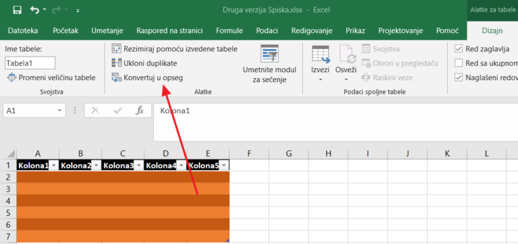The image size is (518, 244).
Task: Click the formula bar showing Kolona1
Action: [335, 122]
